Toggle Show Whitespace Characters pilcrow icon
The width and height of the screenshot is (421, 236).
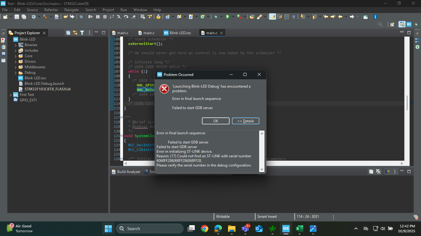294,17
